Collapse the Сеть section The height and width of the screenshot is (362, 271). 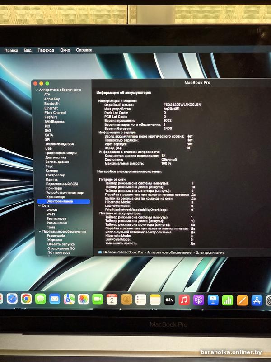point(39,206)
